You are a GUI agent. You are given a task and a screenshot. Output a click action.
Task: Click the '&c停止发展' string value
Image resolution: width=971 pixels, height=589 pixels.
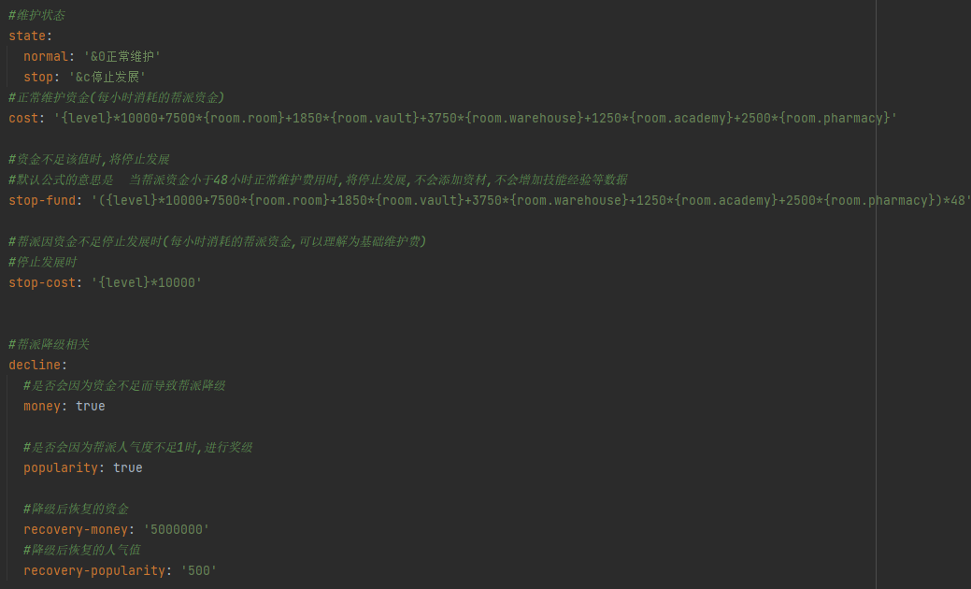(107, 78)
